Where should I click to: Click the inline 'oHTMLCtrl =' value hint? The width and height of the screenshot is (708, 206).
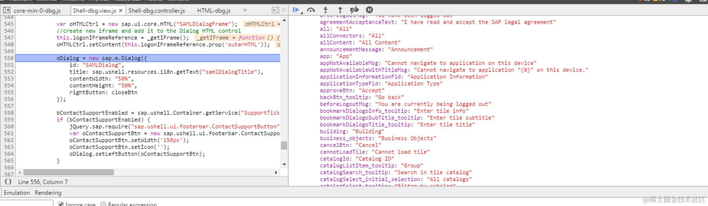click(262, 24)
